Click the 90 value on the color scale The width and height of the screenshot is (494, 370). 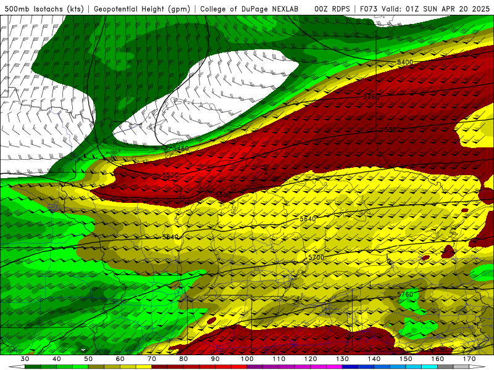215,359
